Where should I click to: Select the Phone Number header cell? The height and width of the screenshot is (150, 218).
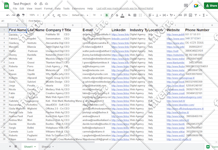(194, 30)
